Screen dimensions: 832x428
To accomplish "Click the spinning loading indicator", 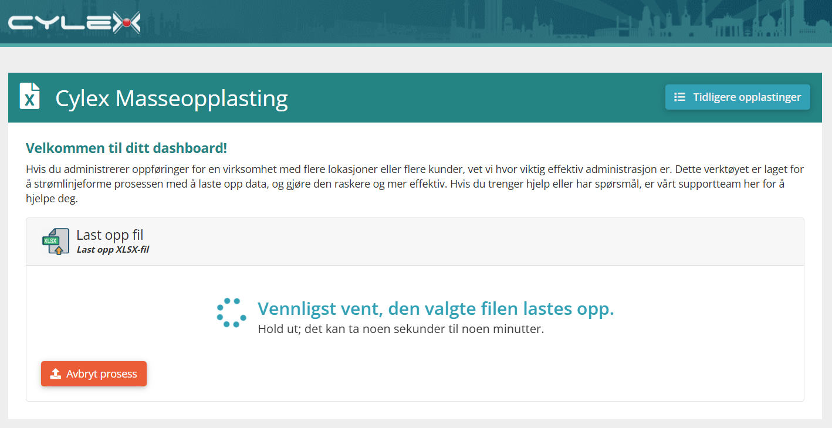I will (x=231, y=312).
